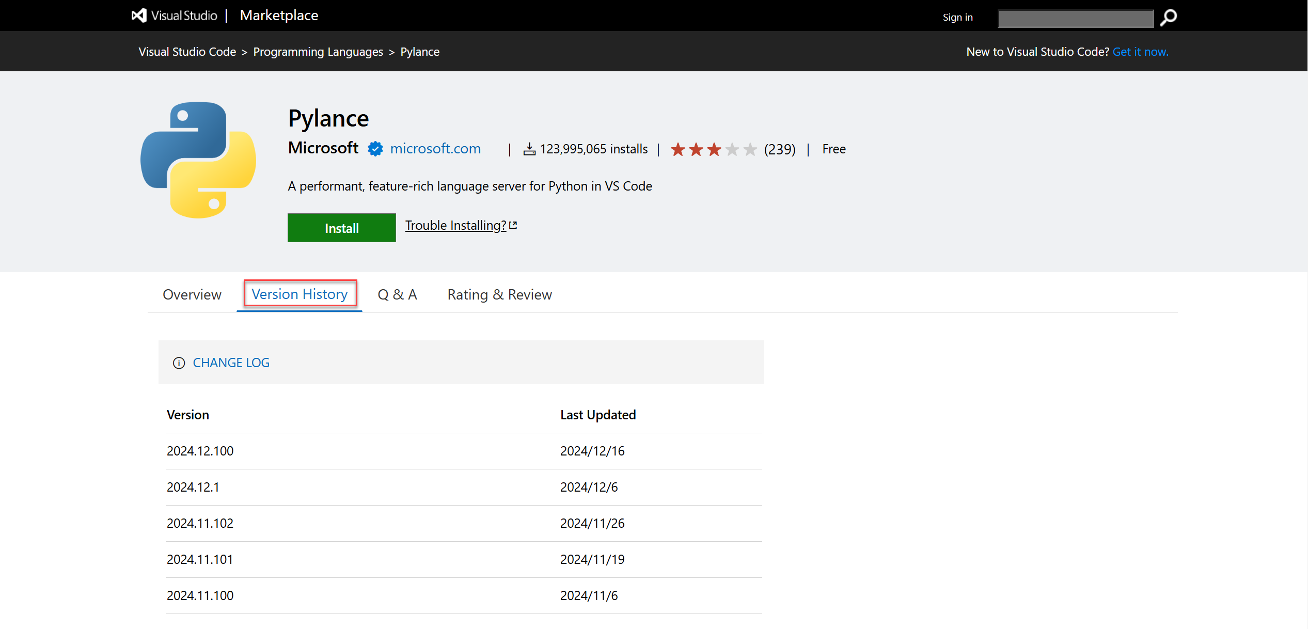The image size is (1308, 629).
Task: Click the Visual Studio logo icon
Action: point(139,15)
